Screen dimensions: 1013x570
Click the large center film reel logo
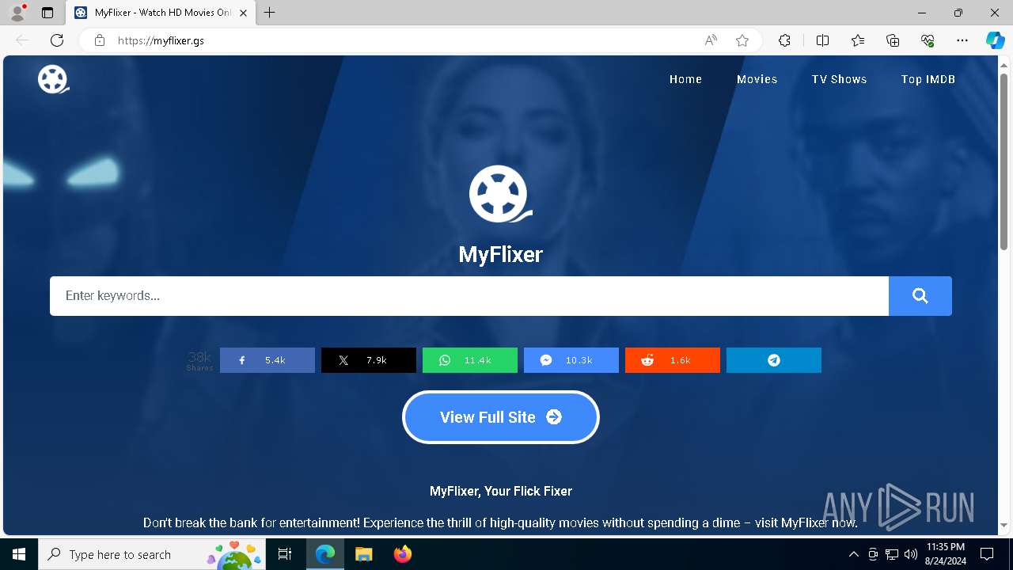(x=500, y=194)
